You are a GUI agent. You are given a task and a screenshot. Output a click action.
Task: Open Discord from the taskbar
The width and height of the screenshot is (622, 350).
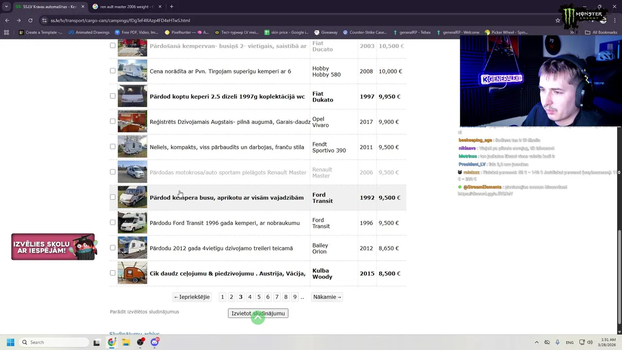[155, 342]
